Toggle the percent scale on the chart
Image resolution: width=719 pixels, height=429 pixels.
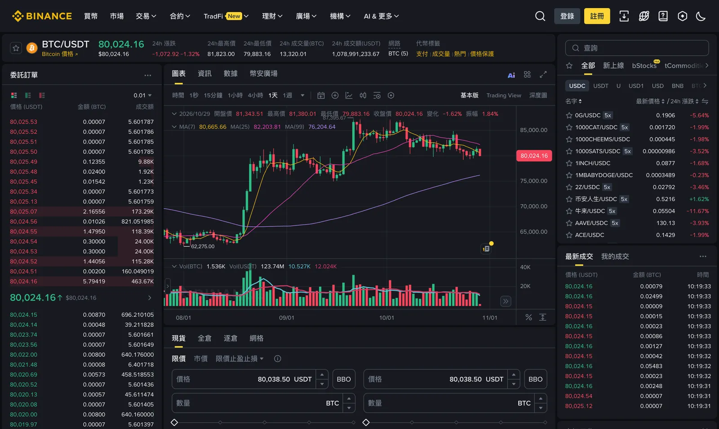click(529, 317)
